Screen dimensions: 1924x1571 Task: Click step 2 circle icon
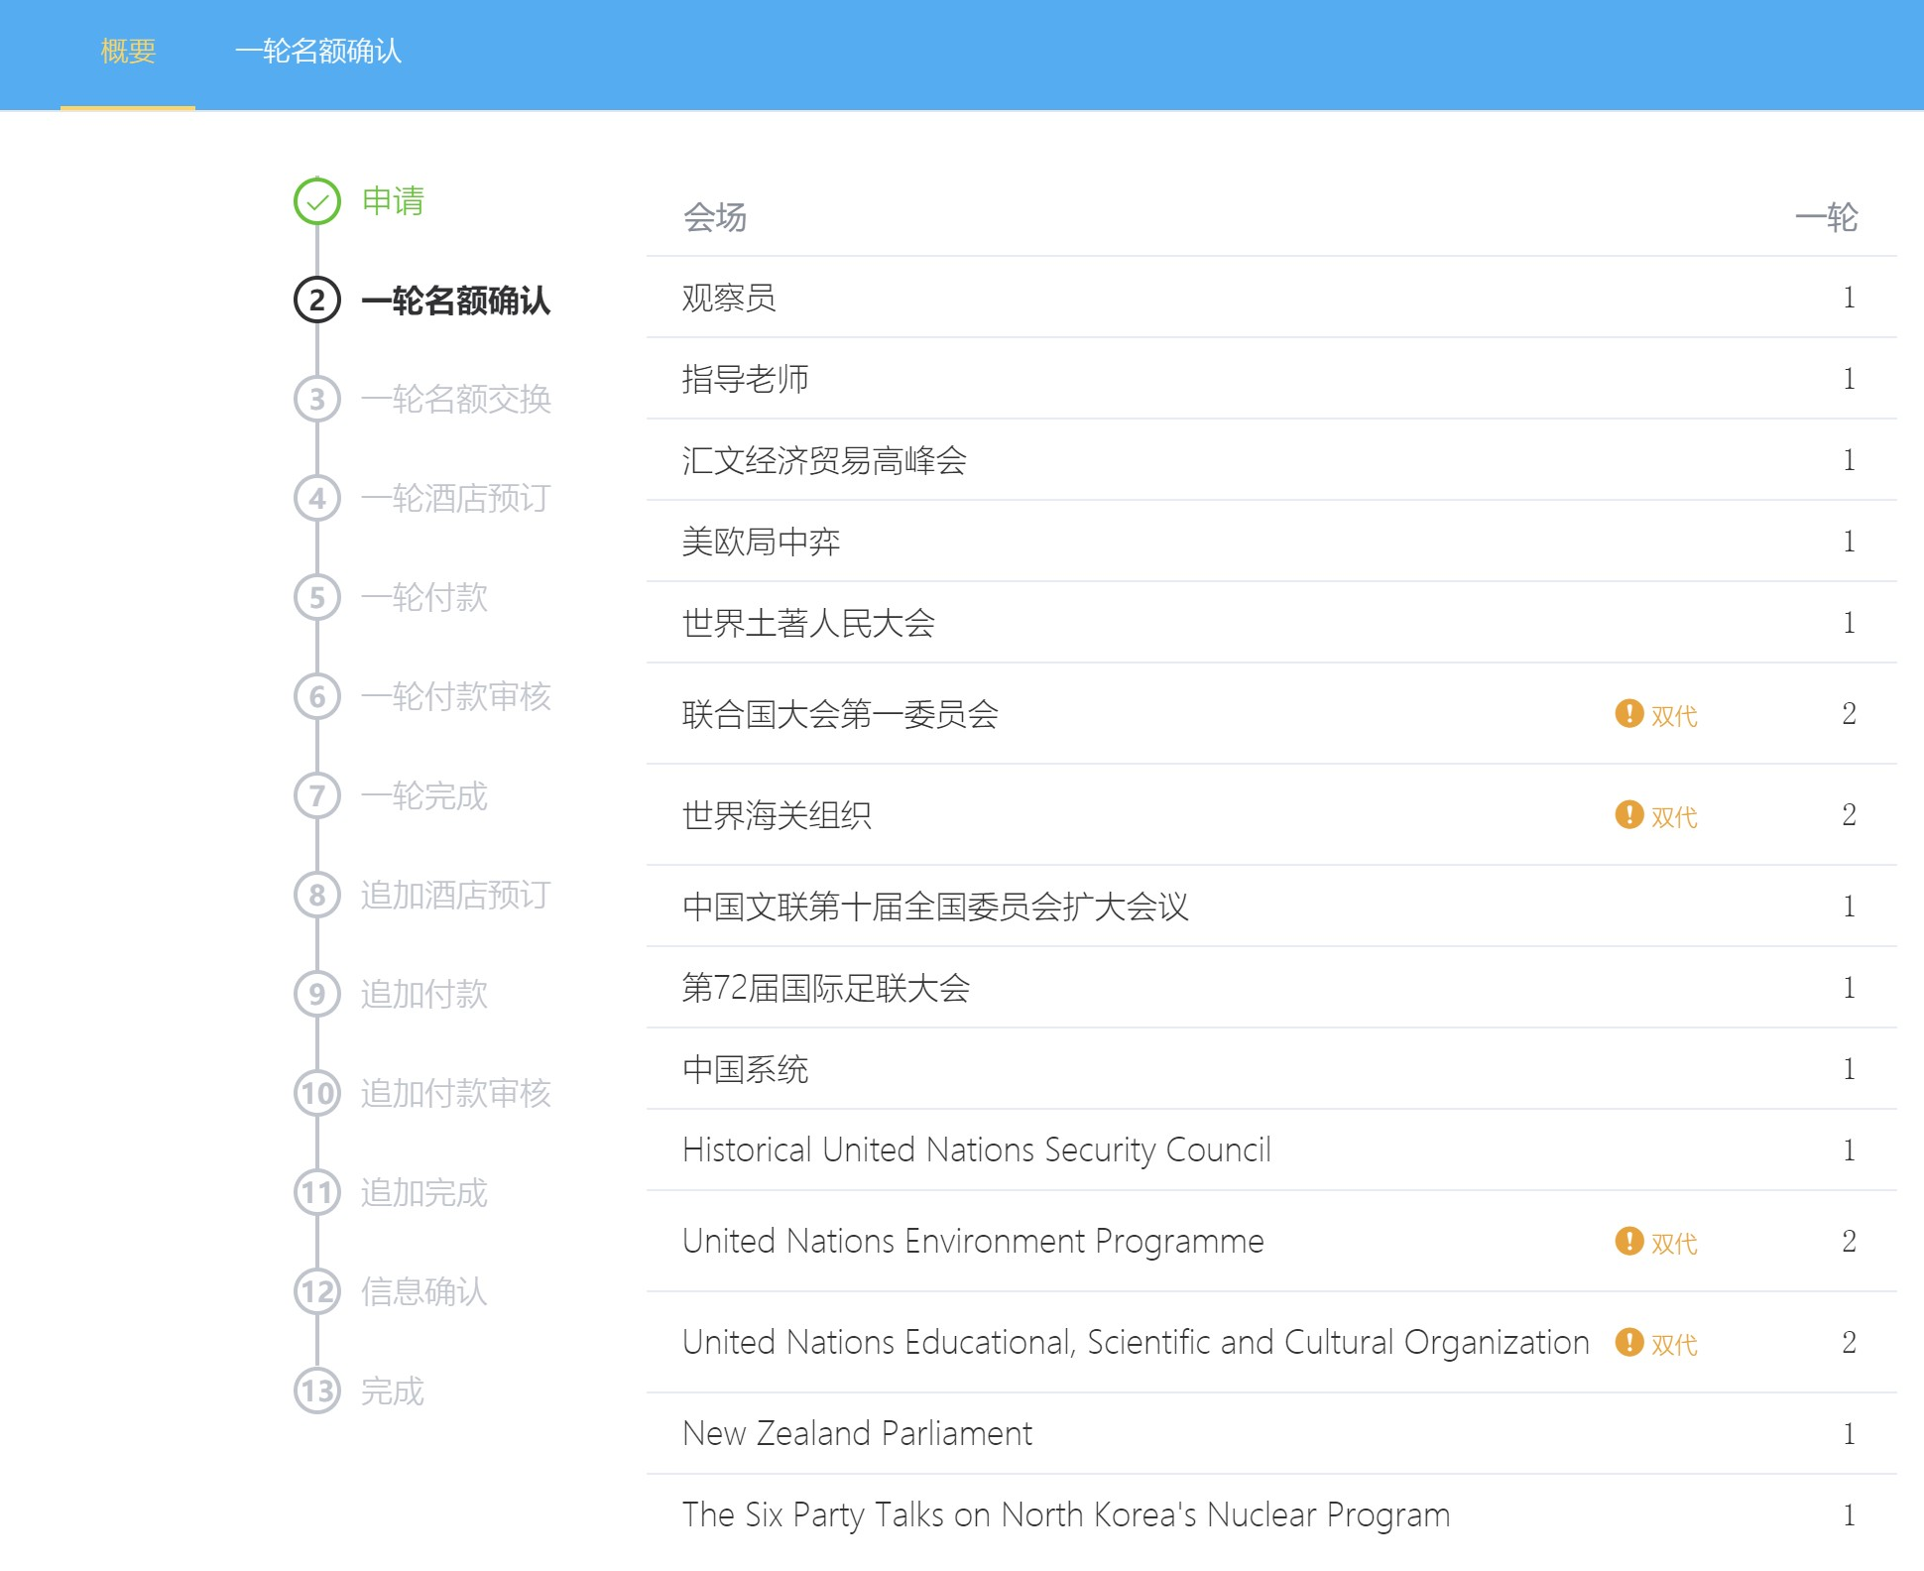[x=317, y=300]
